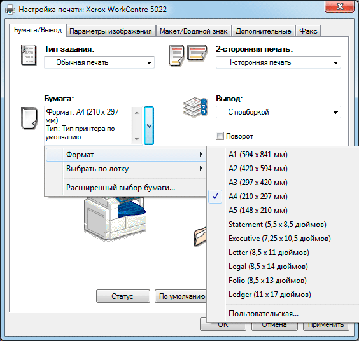Select Legal (8,5 x 14 дюймов) format
Screen dimensions: 359x341
tap(283, 267)
